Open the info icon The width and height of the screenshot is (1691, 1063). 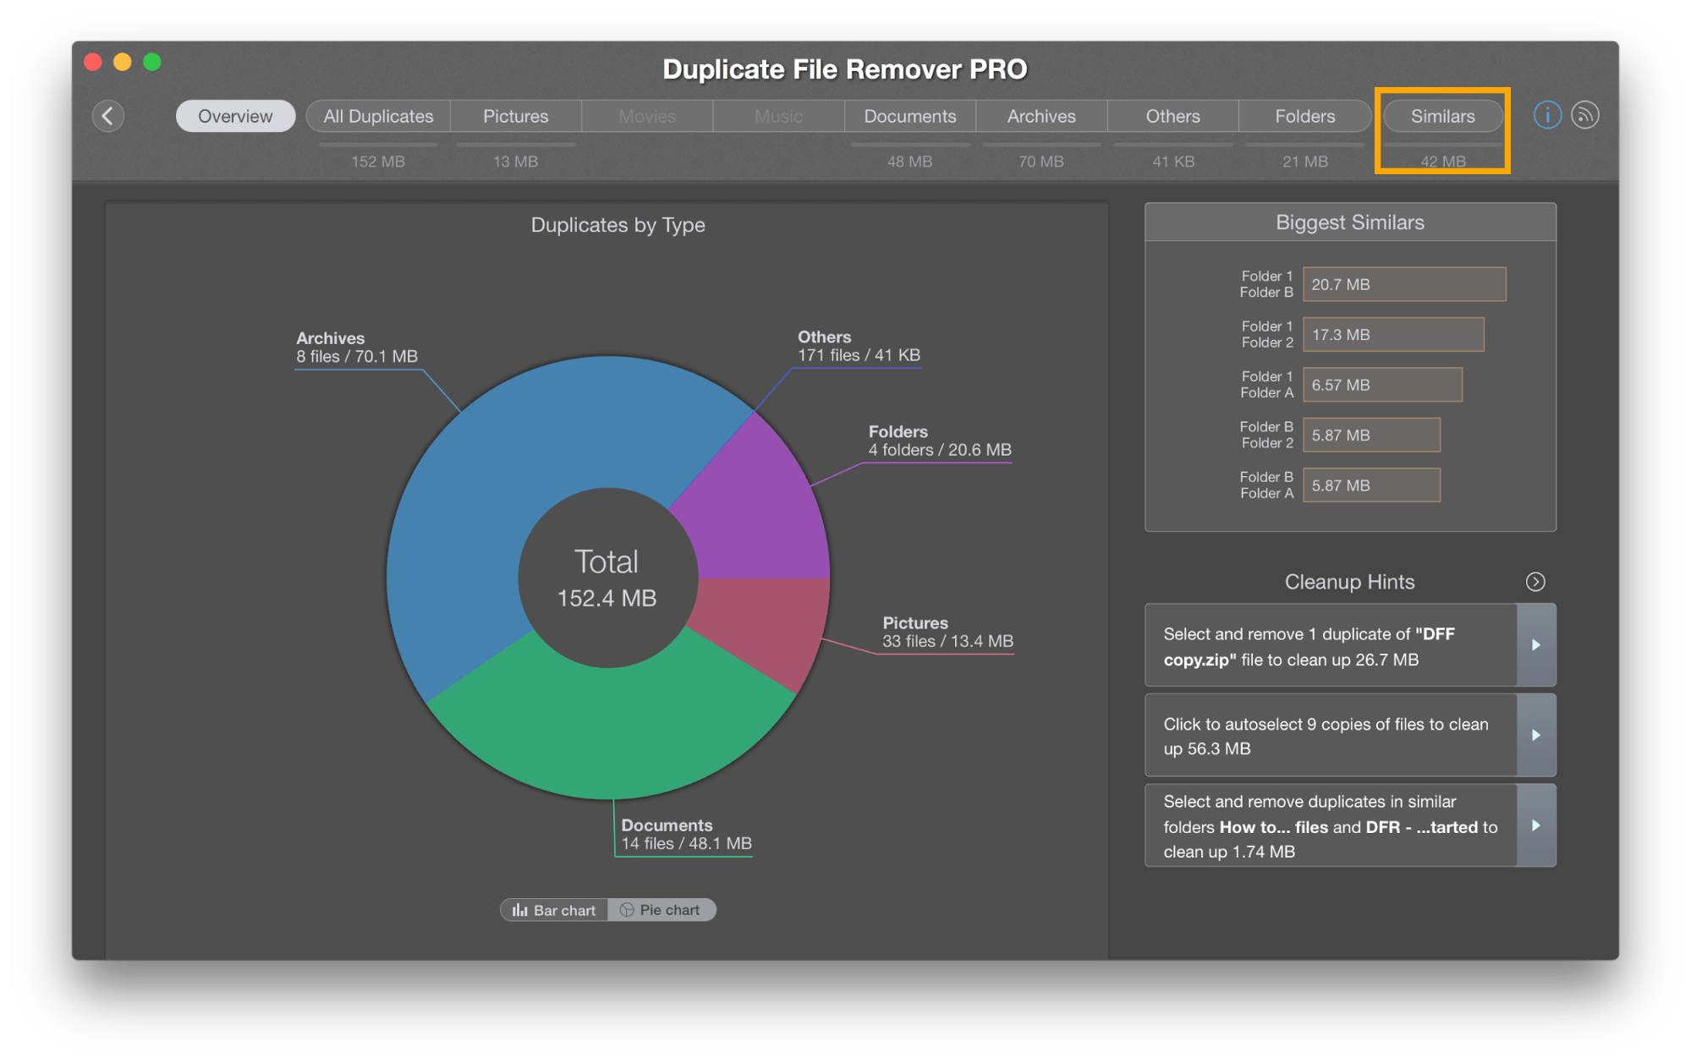coord(1546,115)
